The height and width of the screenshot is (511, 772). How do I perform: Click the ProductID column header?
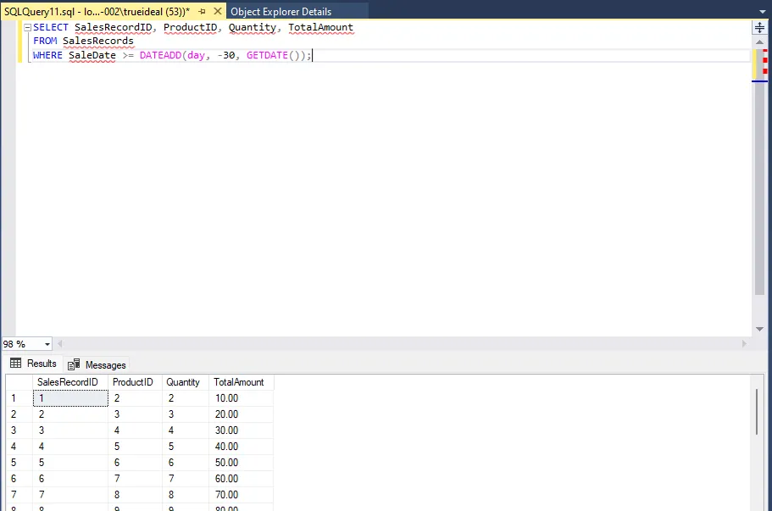coord(132,382)
